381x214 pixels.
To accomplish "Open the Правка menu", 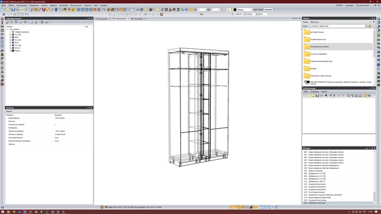I will click(x=11, y=5).
